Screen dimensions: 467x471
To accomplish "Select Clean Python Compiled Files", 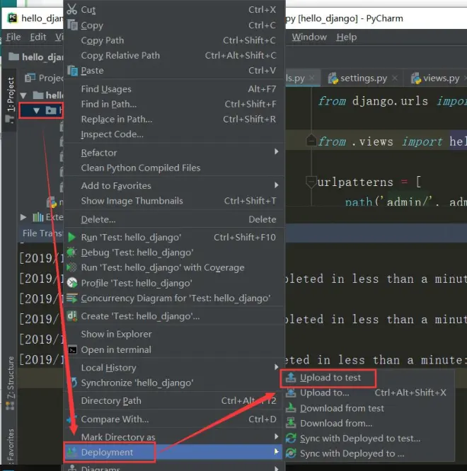I will [174, 168].
